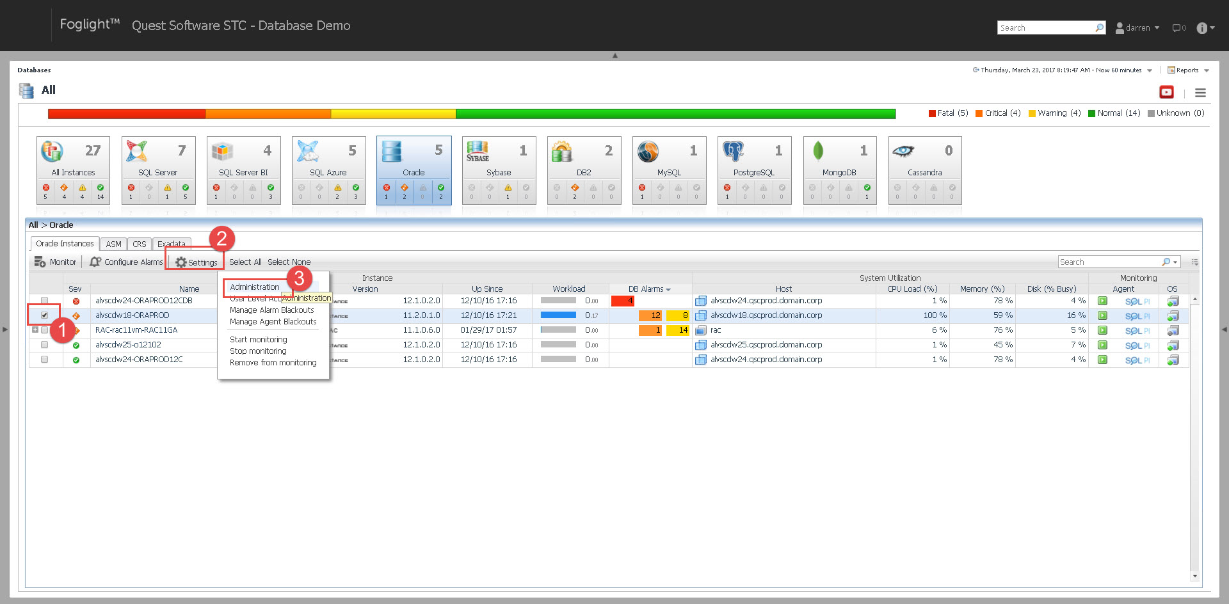Select the MySQL tile
Screen dimensions: 1229x604
tap(669, 170)
